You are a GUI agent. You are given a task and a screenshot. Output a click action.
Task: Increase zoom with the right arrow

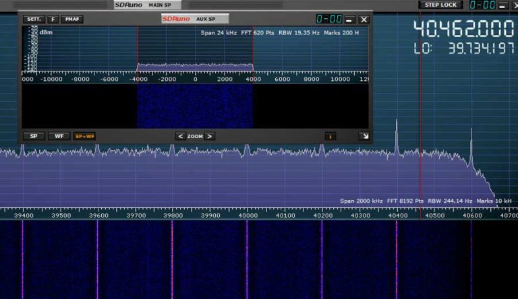210,136
